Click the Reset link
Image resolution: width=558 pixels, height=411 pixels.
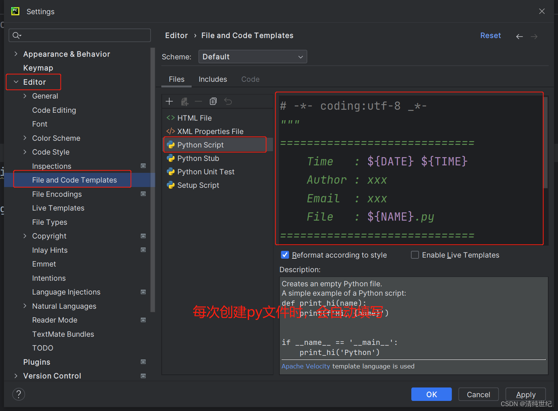[490, 35]
